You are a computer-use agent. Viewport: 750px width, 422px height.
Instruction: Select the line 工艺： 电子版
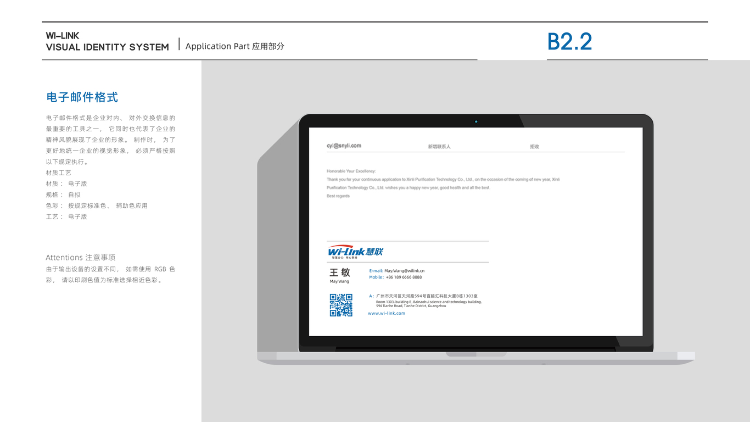66,216
